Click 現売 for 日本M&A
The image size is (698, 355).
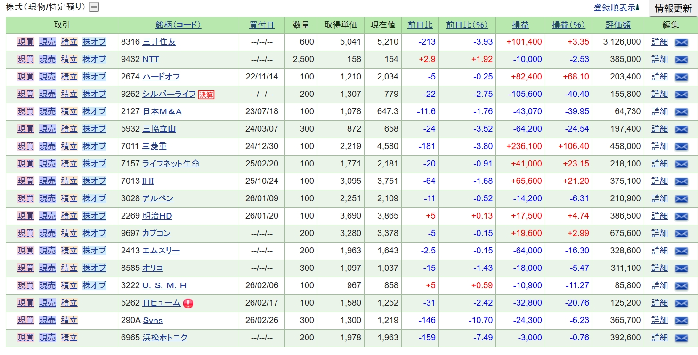tap(47, 111)
